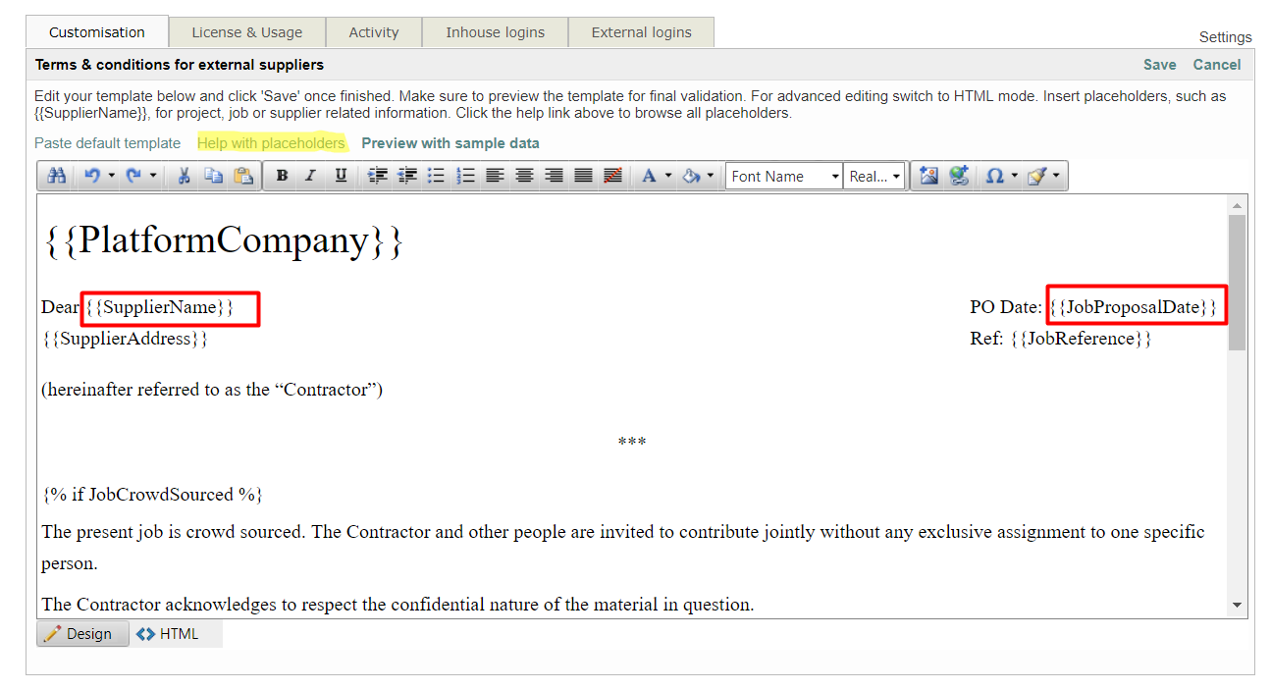This screenshot has width=1271, height=690.
Task: Toggle bold formatting
Action: click(282, 176)
